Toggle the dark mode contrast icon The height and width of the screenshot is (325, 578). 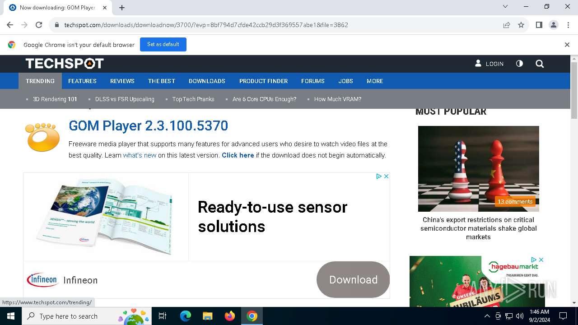(x=519, y=64)
